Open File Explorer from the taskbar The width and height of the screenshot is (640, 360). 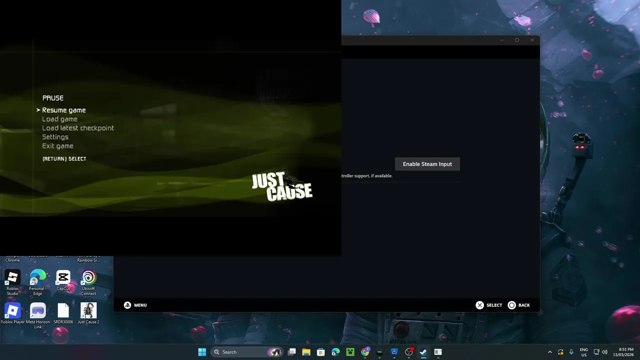pyautogui.click(x=306, y=352)
